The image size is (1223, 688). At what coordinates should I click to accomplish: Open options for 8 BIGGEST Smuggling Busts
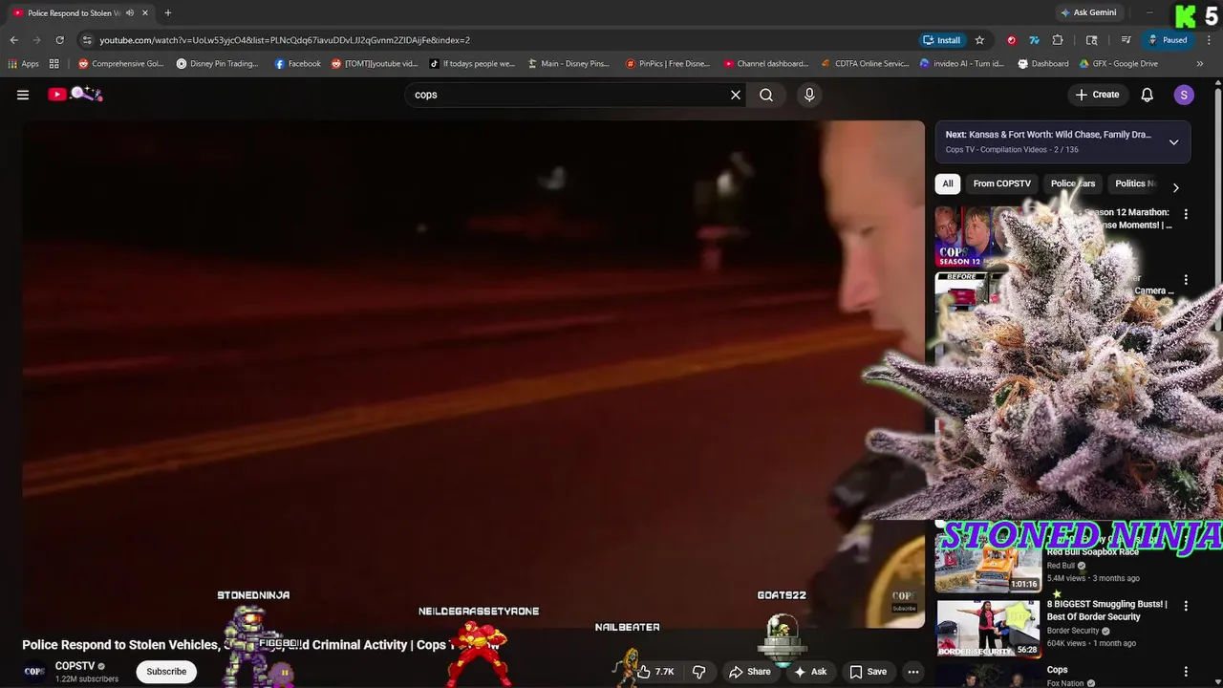tap(1186, 606)
